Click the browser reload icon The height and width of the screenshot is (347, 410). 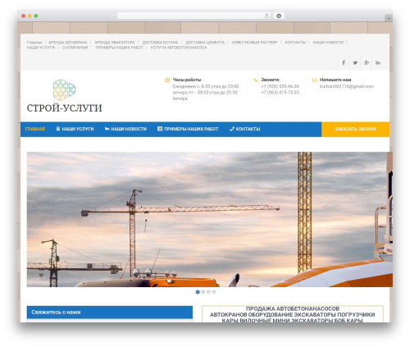coord(266,16)
